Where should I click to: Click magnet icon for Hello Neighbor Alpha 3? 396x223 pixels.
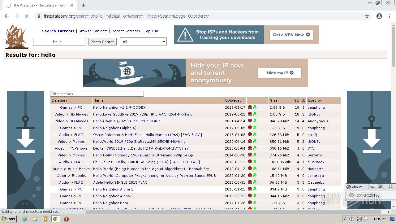[x=250, y=196]
